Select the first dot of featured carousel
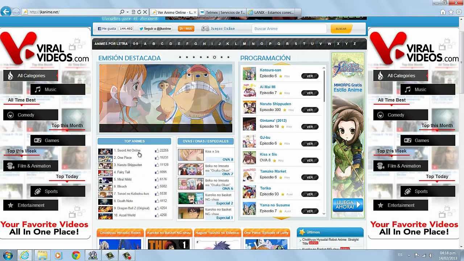Image resolution: width=464 pixels, height=261 pixels. (180, 57)
